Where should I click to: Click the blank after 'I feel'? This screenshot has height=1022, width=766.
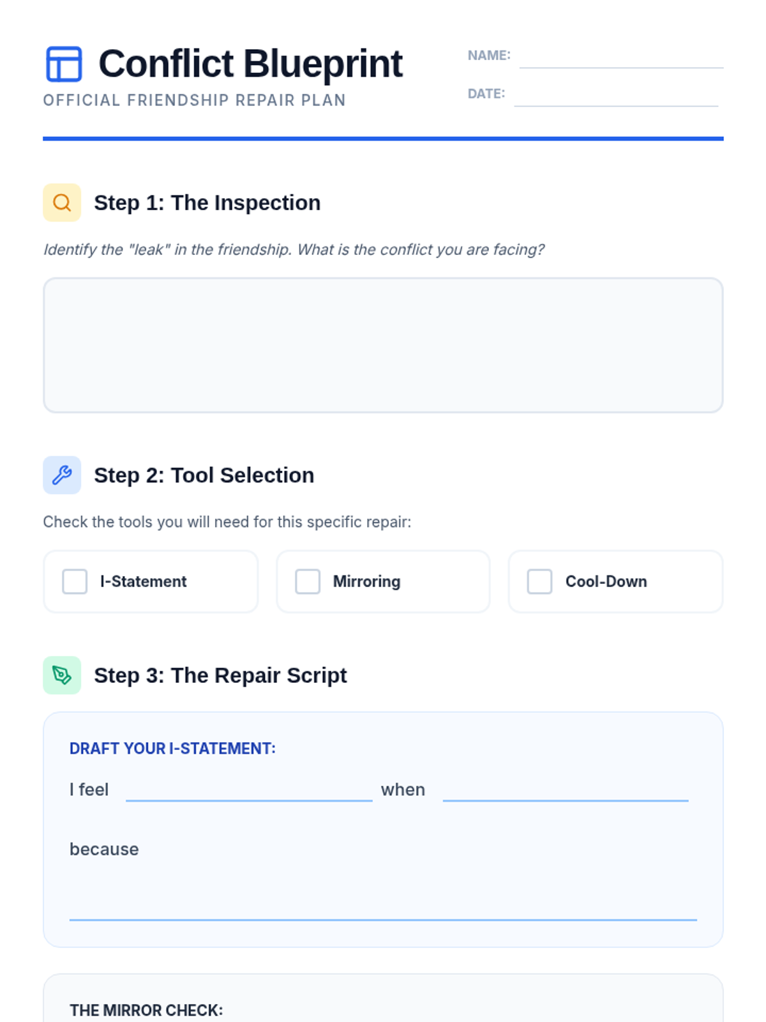pyautogui.click(x=249, y=789)
